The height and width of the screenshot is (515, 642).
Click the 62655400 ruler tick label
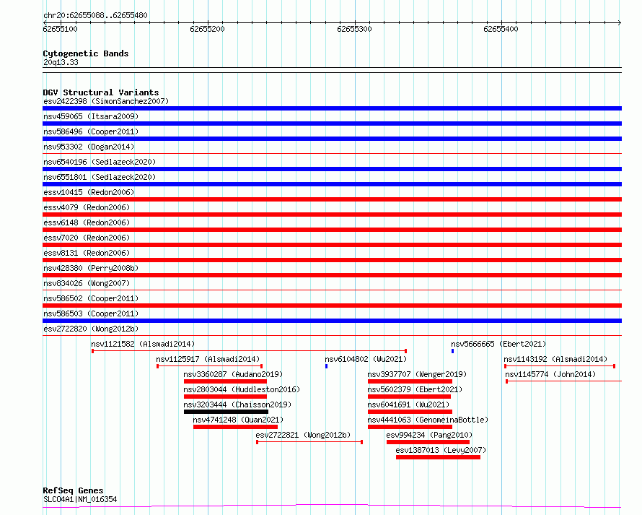click(501, 29)
